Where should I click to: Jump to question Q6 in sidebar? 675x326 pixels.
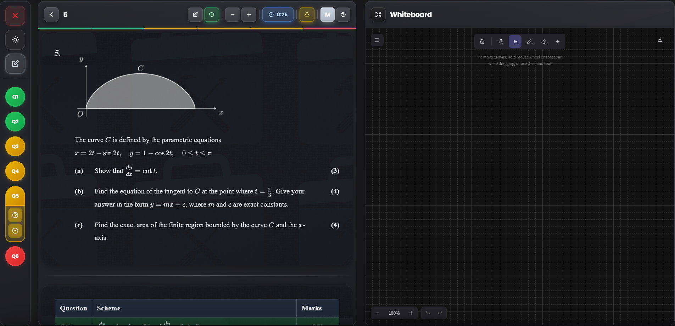15,256
